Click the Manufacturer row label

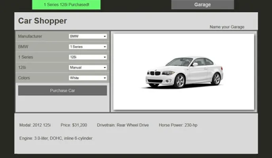tap(30, 36)
